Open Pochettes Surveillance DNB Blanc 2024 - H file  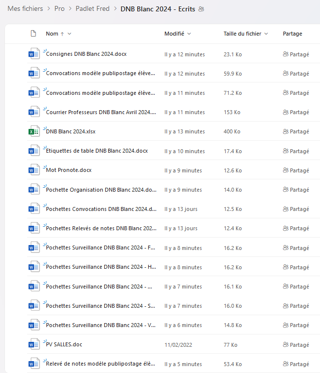pos(101,267)
